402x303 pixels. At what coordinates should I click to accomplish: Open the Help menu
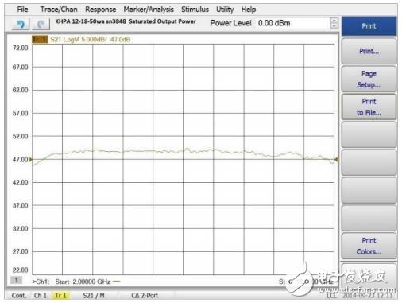[x=249, y=10]
